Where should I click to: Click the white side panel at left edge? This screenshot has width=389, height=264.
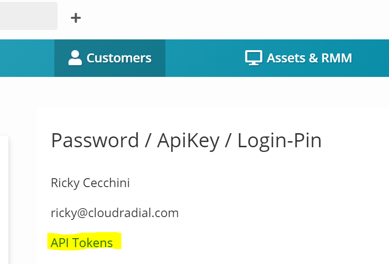4,200
